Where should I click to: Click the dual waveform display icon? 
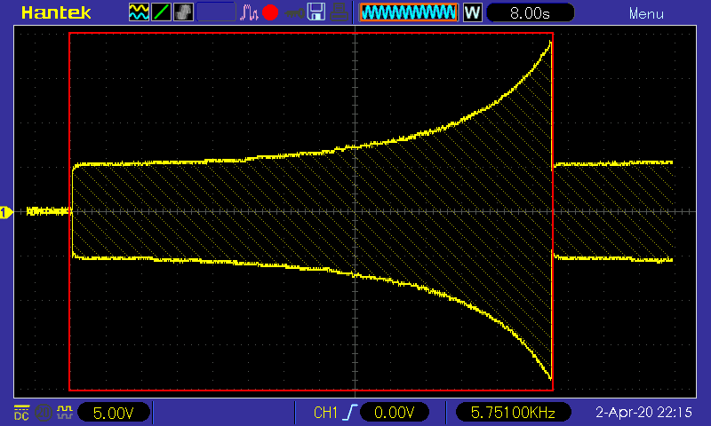point(139,12)
